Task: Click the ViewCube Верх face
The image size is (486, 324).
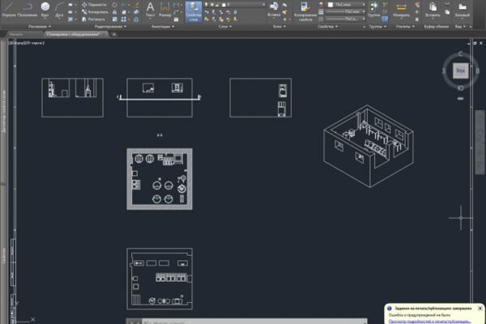Action: (461, 70)
